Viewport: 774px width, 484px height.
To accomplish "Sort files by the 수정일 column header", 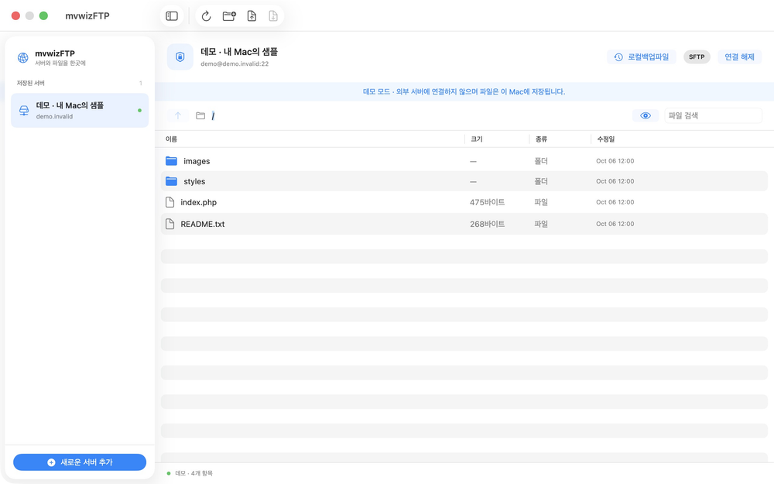I will [606, 139].
